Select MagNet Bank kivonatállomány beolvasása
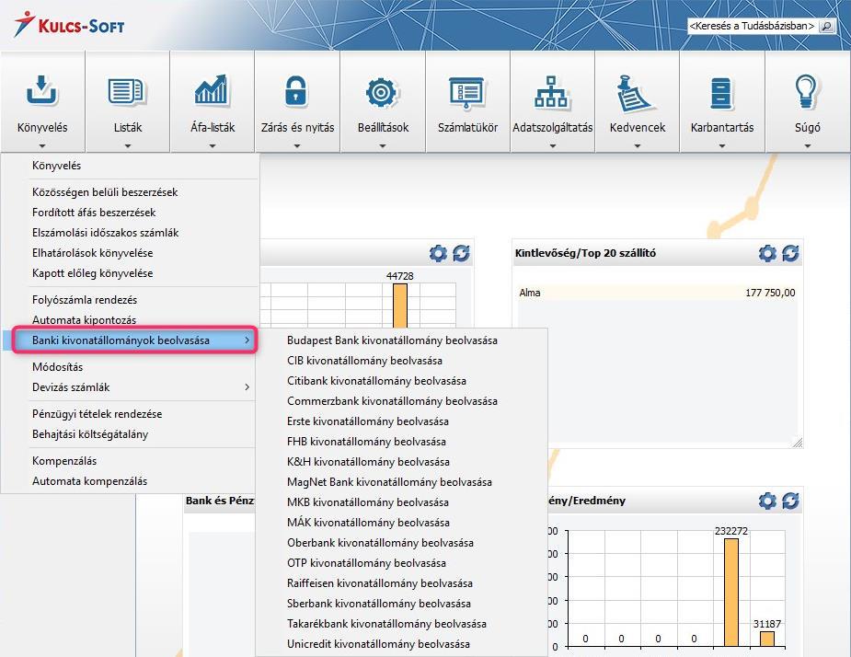851x657 pixels. 402,482
